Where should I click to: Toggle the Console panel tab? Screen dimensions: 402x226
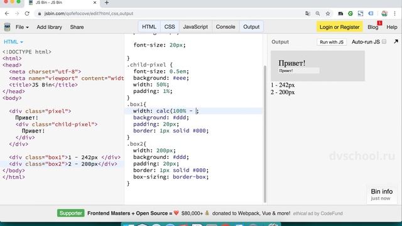point(225,27)
